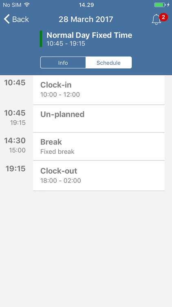Image resolution: width=172 pixels, height=307 pixels.
Task: Tap the Normal Day Fixed Time heading
Action: tap(89, 35)
